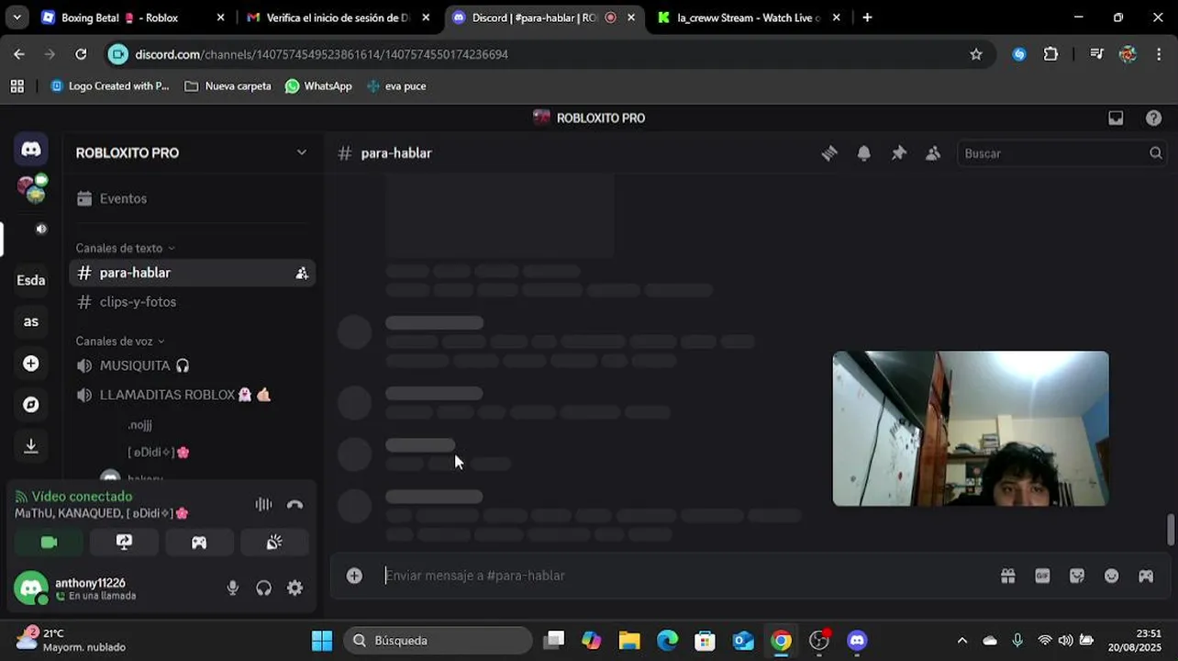The height and width of the screenshot is (661, 1178).
Task: Open sticker picker icon
Action: (1077, 576)
